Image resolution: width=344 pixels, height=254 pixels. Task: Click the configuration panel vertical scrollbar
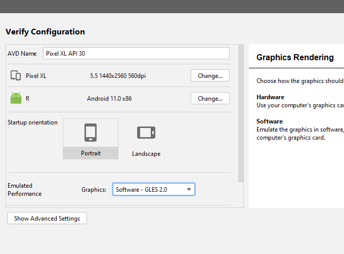(x=241, y=113)
